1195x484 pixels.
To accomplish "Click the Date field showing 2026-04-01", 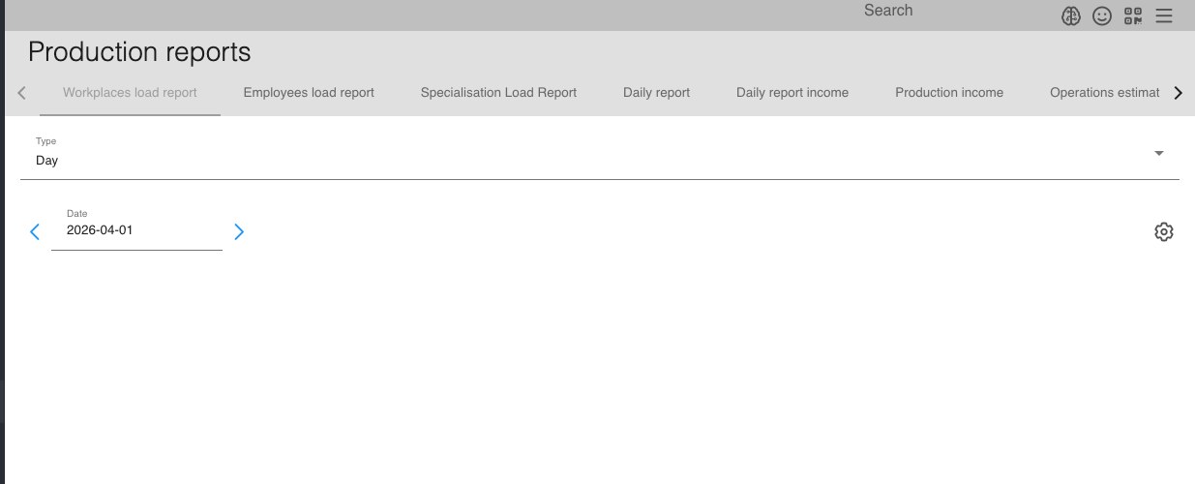I will 135,231.
